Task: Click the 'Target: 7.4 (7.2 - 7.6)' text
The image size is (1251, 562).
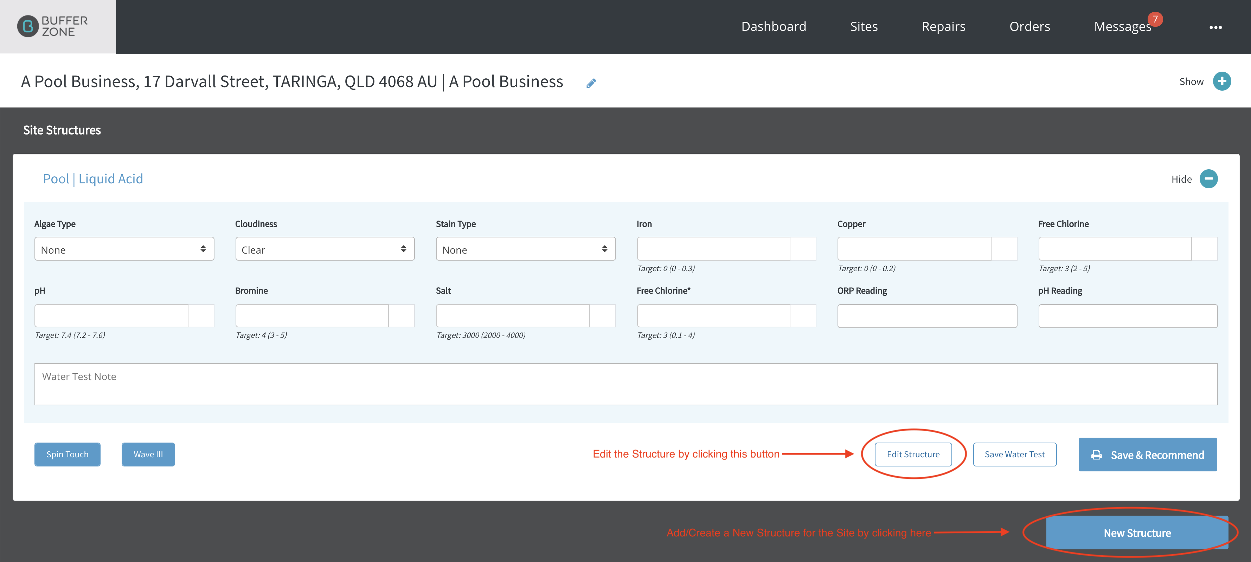Action: click(70, 335)
